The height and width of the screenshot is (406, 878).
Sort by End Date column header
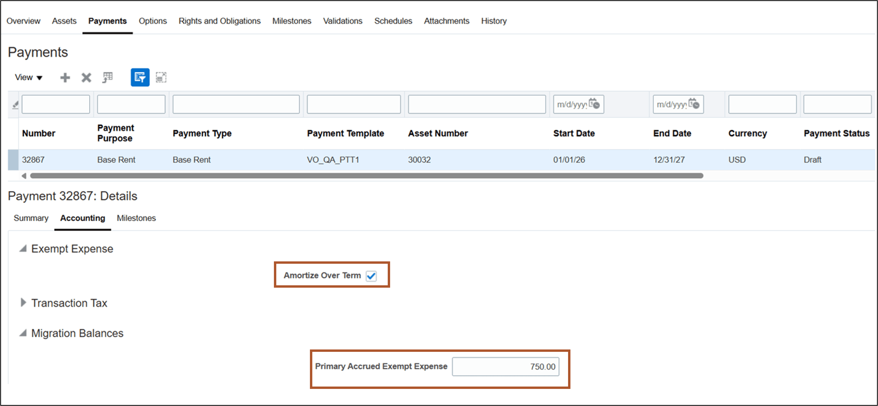(x=672, y=133)
